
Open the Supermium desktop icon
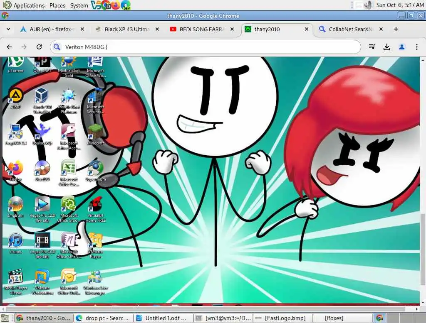click(95, 171)
